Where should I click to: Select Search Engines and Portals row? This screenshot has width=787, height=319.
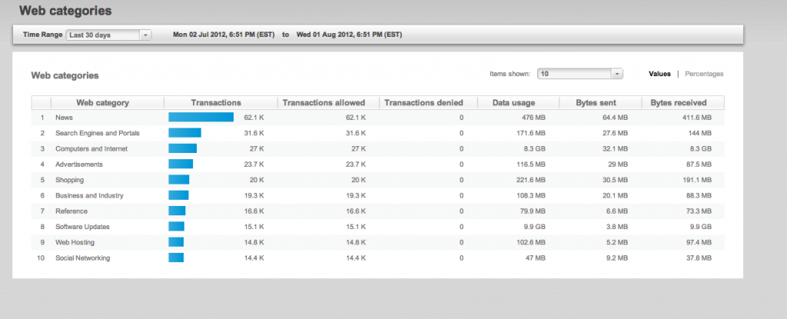point(97,133)
